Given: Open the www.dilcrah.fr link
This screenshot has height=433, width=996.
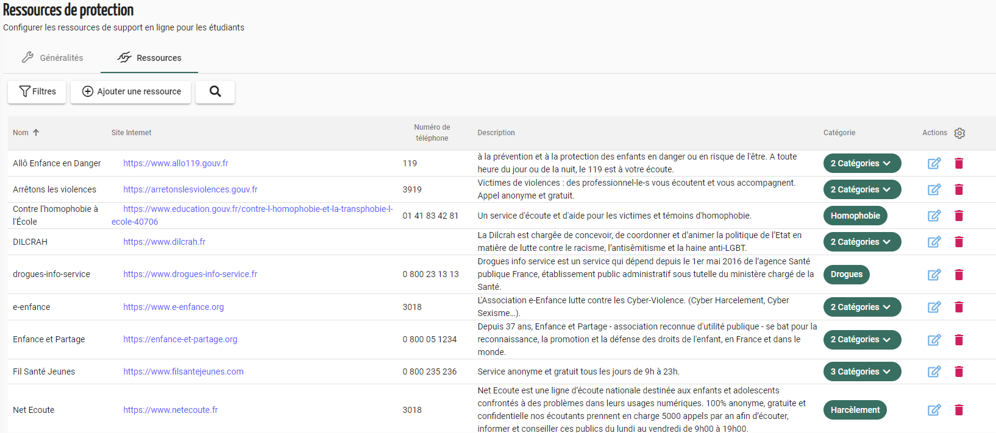Looking at the screenshot, I should [165, 242].
